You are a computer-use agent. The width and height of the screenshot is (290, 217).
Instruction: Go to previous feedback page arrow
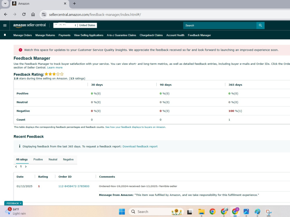point(16,167)
